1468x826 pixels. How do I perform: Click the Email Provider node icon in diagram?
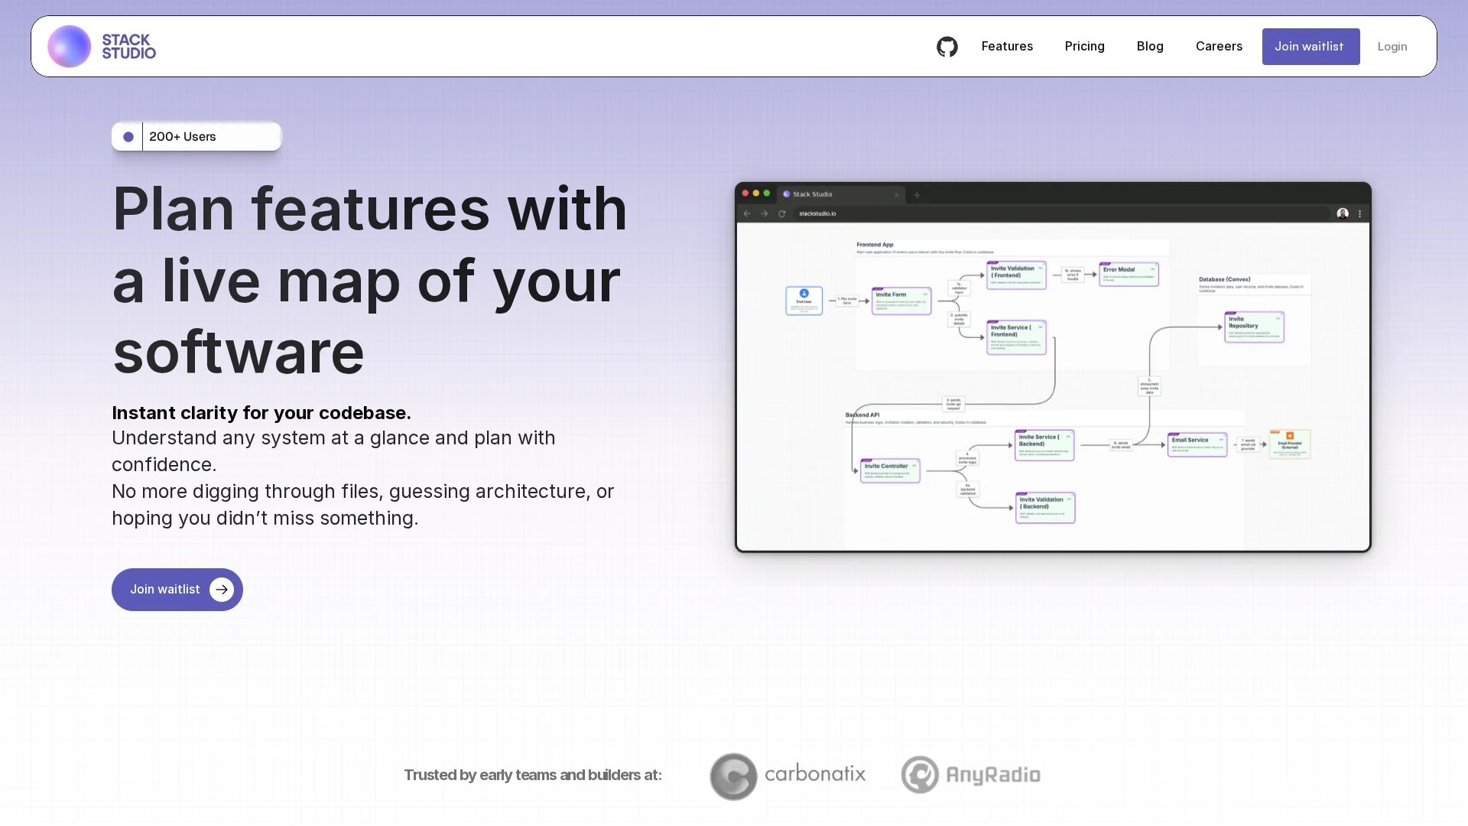[1290, 436]
